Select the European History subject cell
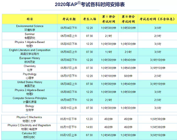Viewport: 177px width, 140px height. point(30,60)
